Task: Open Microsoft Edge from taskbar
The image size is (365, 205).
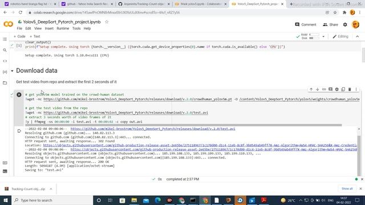Action: point(158,200)
